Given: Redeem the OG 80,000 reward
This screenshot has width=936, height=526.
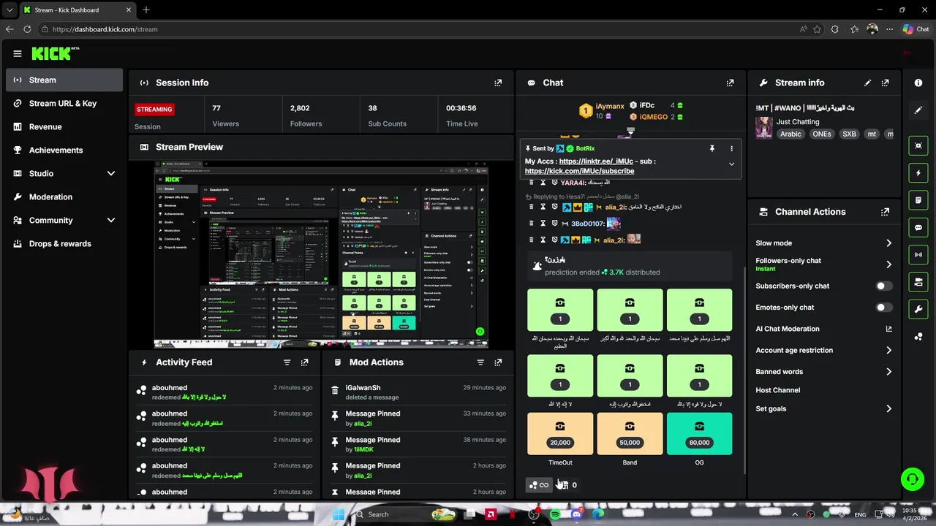Looking at the screenshot, I should click(699, 434).
